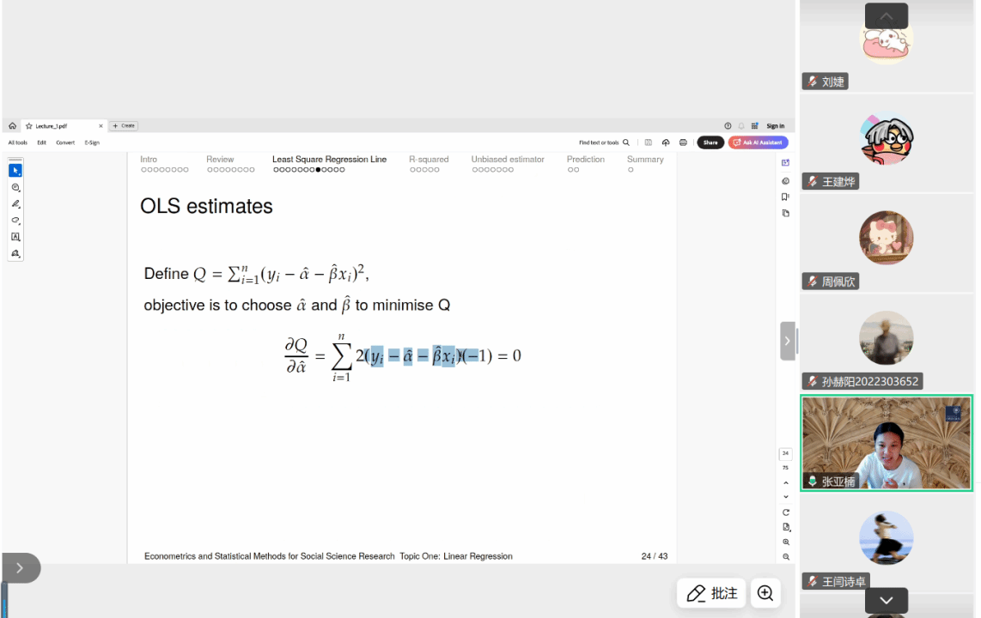Open the E-Sign menu
The width and height of the screenshot is (981, 618).
tap(92, 142)
